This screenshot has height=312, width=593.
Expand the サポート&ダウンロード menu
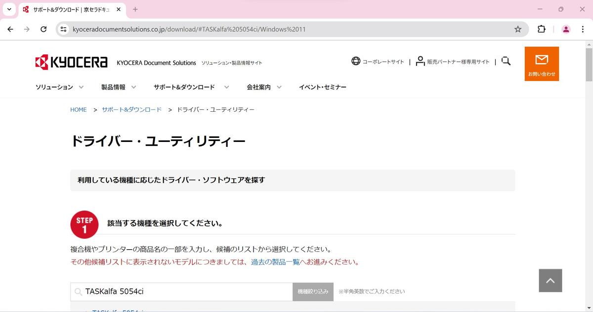coord(191,87)
